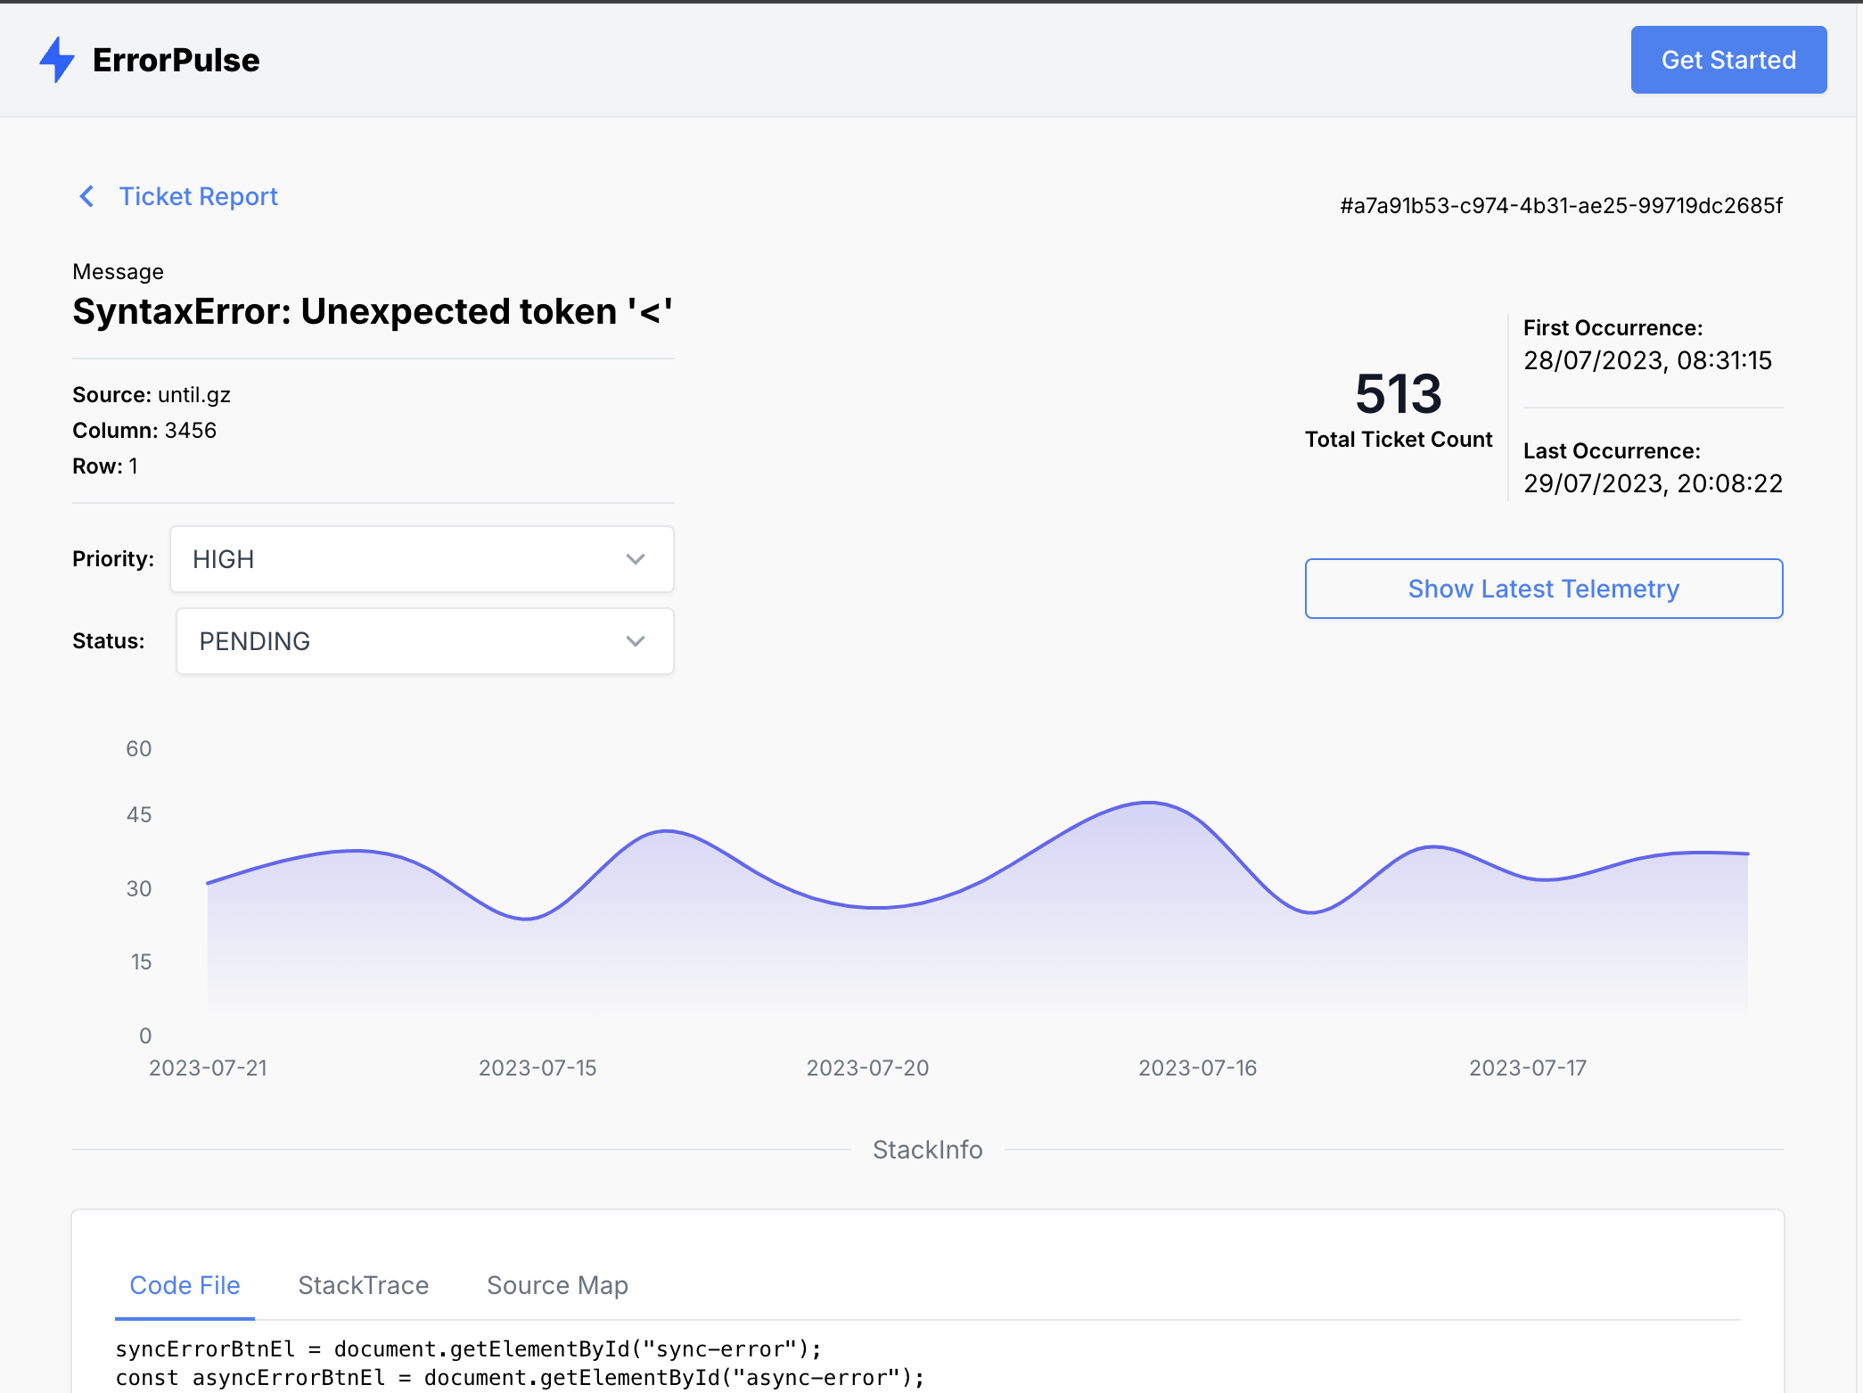Click the 45 y-axis label

tap(138, 814)
